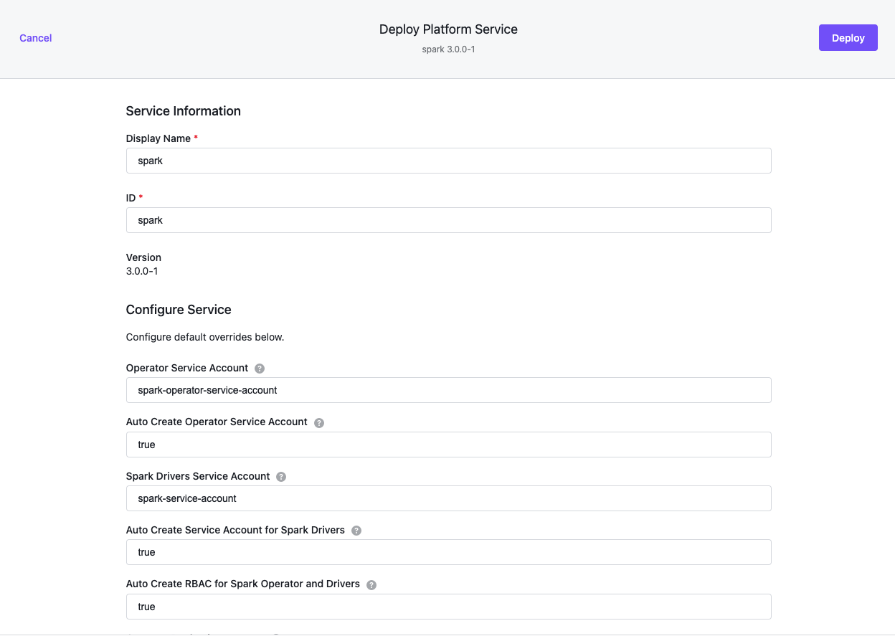Click the Version label

[x=143, y=257]
